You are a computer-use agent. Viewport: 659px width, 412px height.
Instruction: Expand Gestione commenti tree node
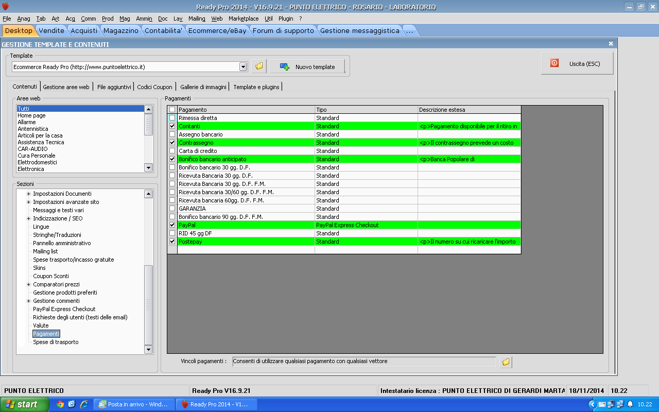click(29, 301)
